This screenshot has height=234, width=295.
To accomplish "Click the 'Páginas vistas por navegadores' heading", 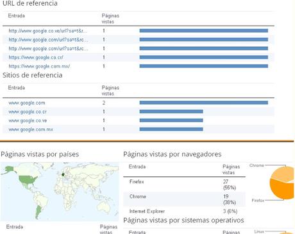I will pyautogui.click(x=173, y=155).
